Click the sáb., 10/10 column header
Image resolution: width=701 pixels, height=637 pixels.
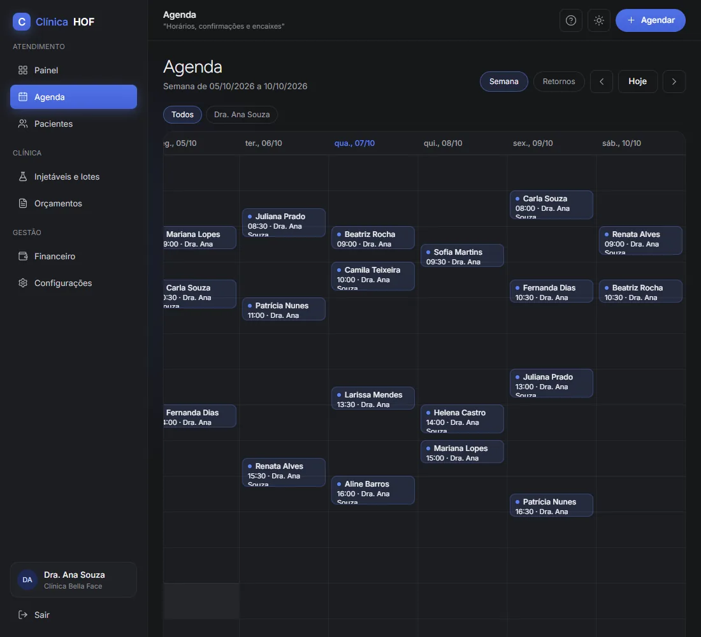621,143
